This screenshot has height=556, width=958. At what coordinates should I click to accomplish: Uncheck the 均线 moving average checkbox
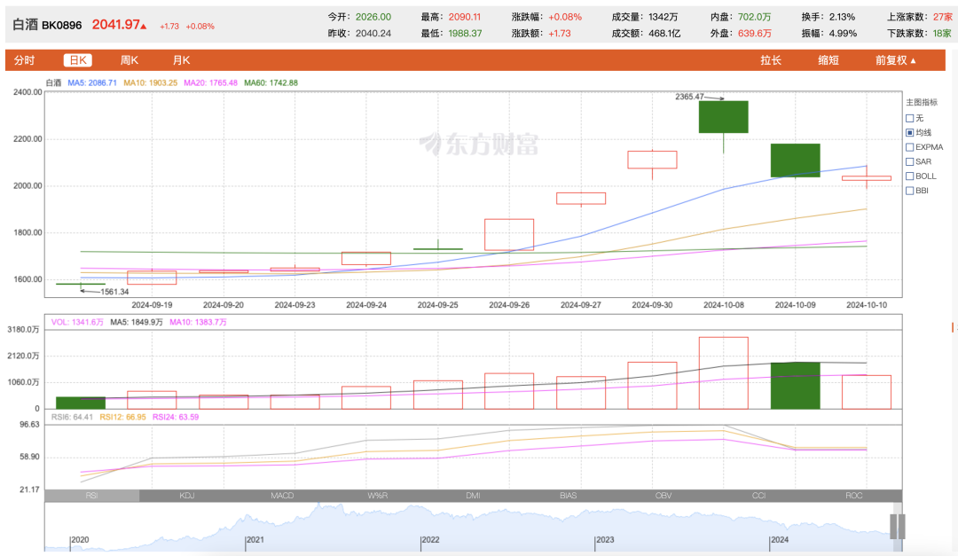[909, 132]
